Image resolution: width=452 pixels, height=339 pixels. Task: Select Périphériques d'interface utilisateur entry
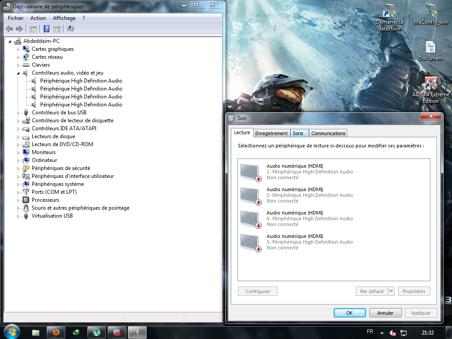(x=73, y=176)
